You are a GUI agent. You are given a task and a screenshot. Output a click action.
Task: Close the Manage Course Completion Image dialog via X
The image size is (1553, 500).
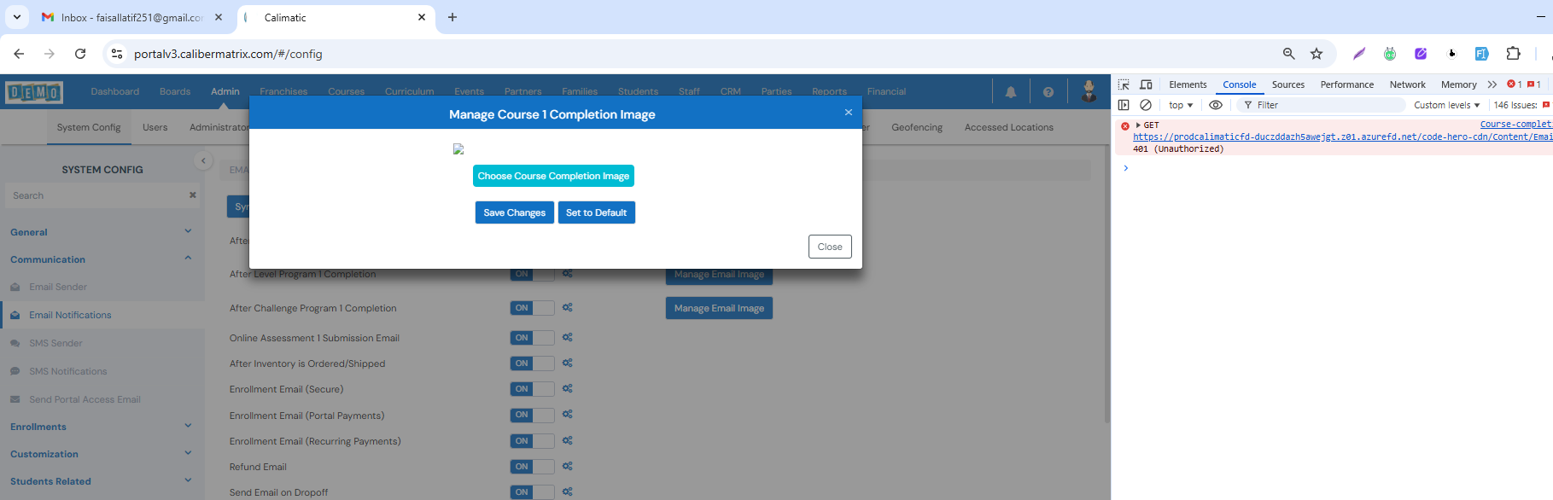pos(849,113)
